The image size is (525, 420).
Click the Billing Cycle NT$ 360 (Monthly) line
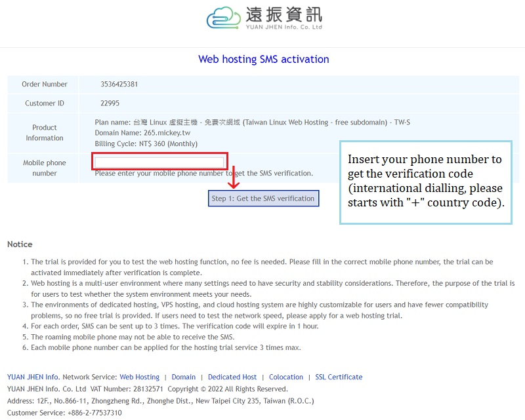coord(146,143)
